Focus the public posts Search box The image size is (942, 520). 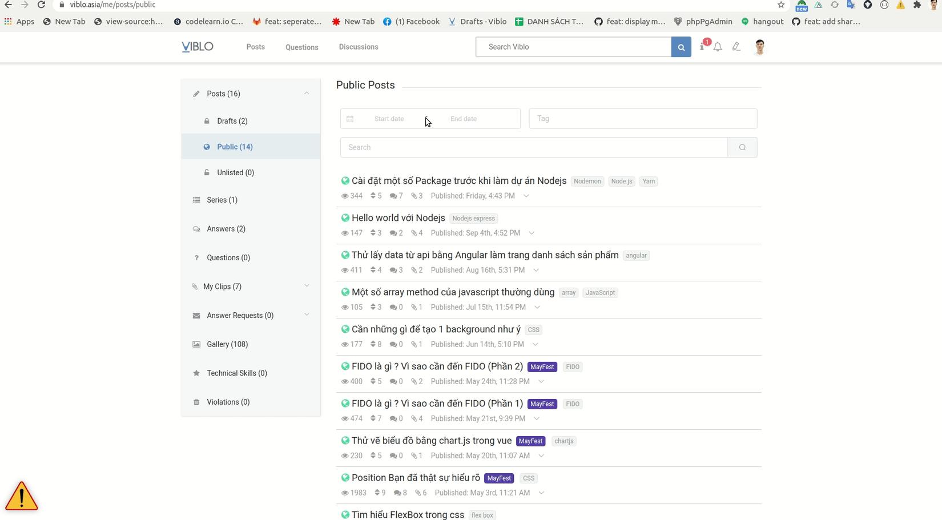(x=534, y=147)
